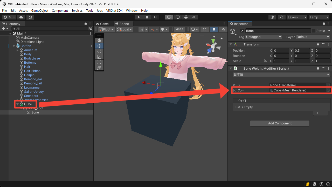Toggle scene audio mute button
Image resolution: width=332 pixels, height=187 pixels.
[x=223, y=29]
